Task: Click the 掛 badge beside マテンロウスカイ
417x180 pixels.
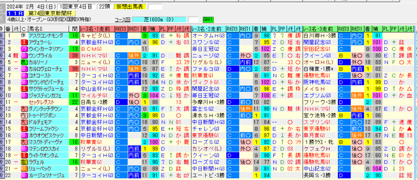Action: pos(24,148)
